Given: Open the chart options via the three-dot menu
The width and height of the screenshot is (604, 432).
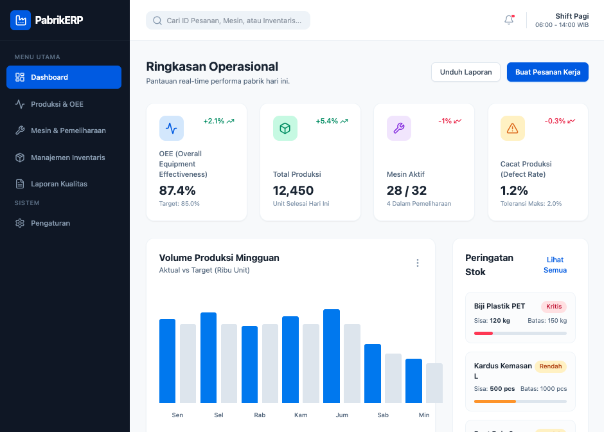Looking at the screenshot, I should pos(418,263).
